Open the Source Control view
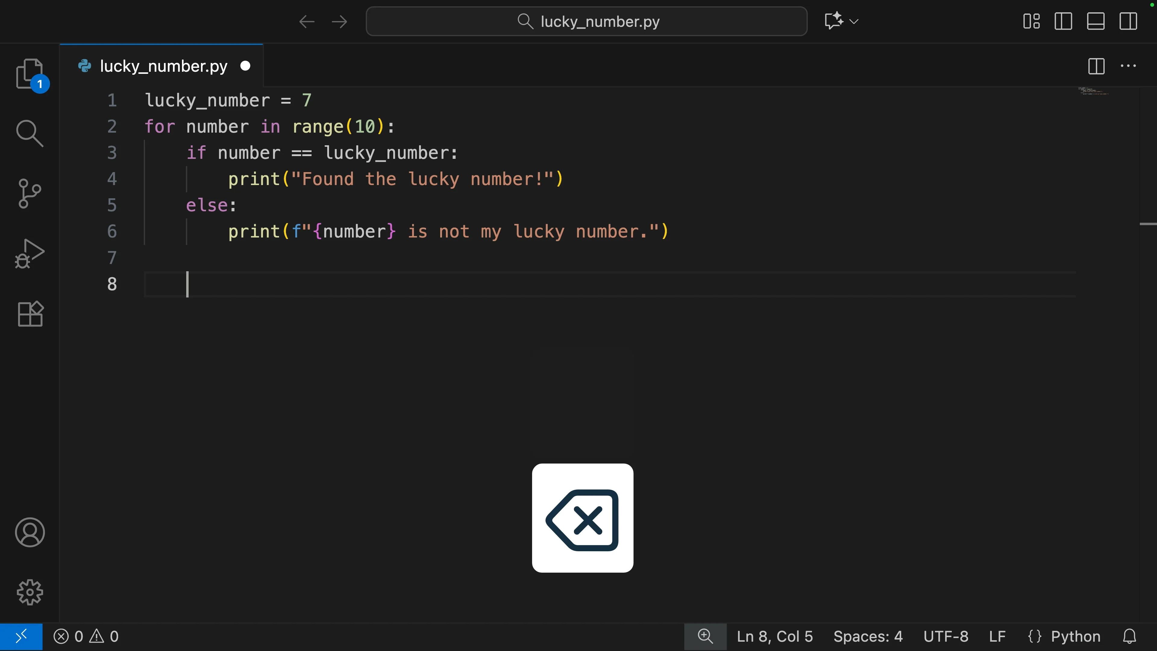1157x651 pixels. click(30, 193)
